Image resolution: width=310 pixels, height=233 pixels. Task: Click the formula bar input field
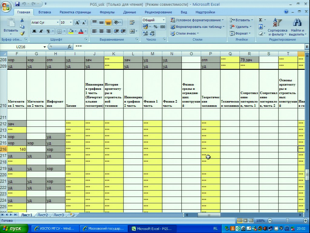[189, 47]
